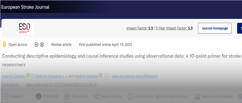This screenshot has width=242, height=103.
Task: Open Share options
Action: point(108,97)
